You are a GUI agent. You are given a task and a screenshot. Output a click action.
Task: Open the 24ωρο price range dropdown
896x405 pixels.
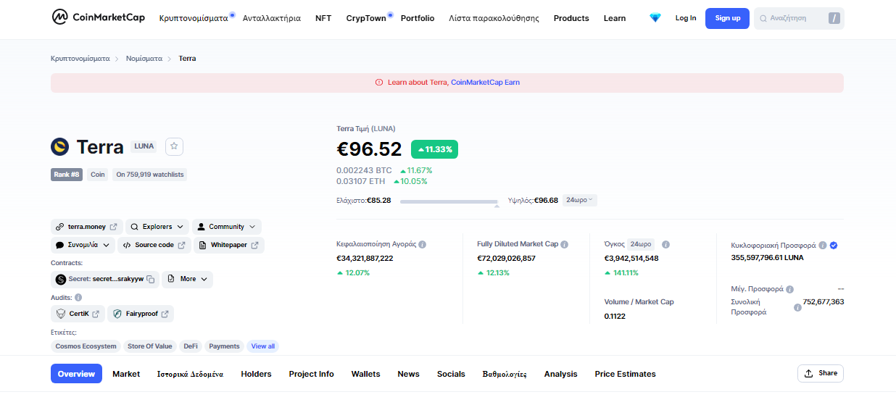(x=579, y=200)
